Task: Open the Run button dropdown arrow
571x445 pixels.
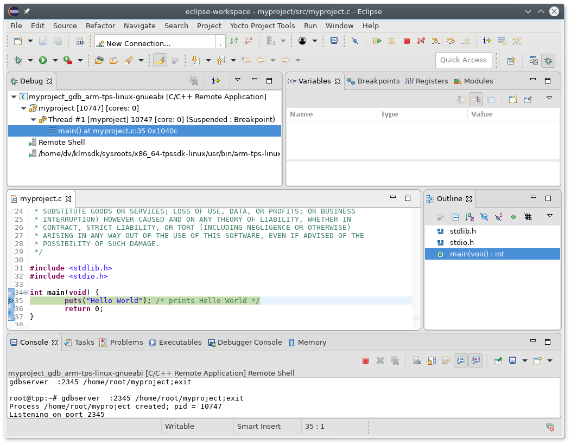Action: click(x=54, y=60)
